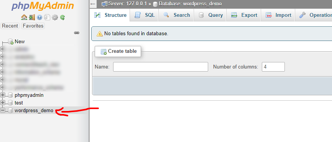Click the chain link icon in sidebar
332x142 pixels.
(77, 33)
